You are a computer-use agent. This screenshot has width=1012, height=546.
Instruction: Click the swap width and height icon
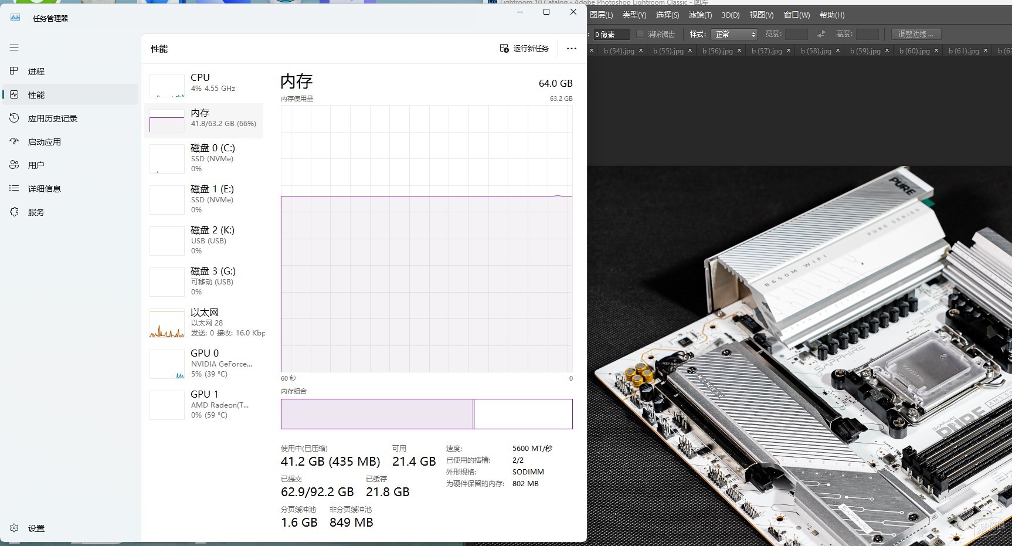point(821,34)
